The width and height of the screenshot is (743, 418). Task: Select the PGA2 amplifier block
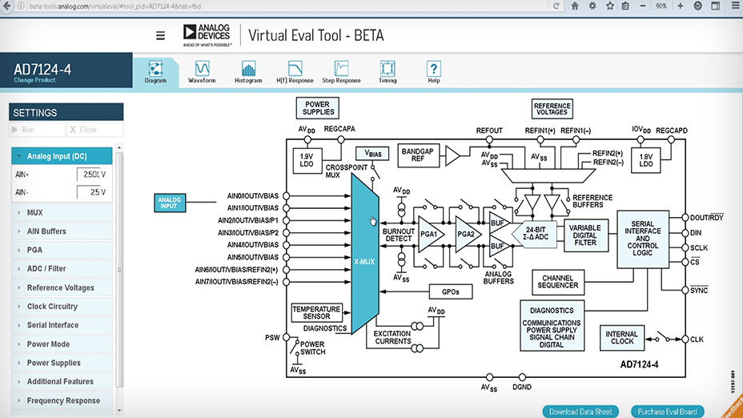[466, 234]
